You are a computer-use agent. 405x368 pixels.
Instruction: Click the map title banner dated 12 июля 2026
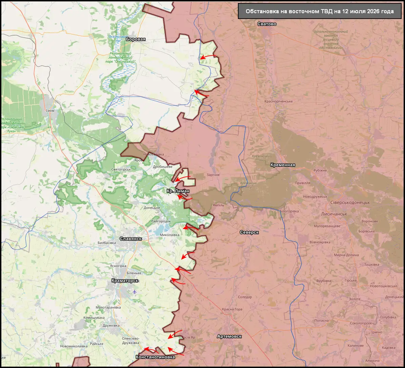coord(320,11)
